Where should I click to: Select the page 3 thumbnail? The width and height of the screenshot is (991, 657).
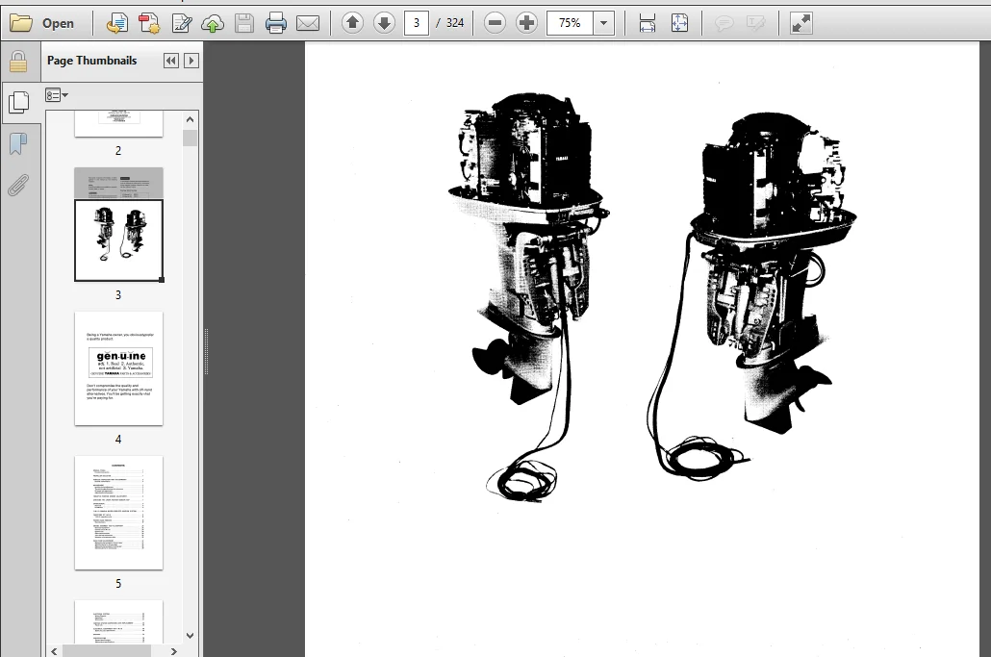pyautogui.click(x=118, y=224)
